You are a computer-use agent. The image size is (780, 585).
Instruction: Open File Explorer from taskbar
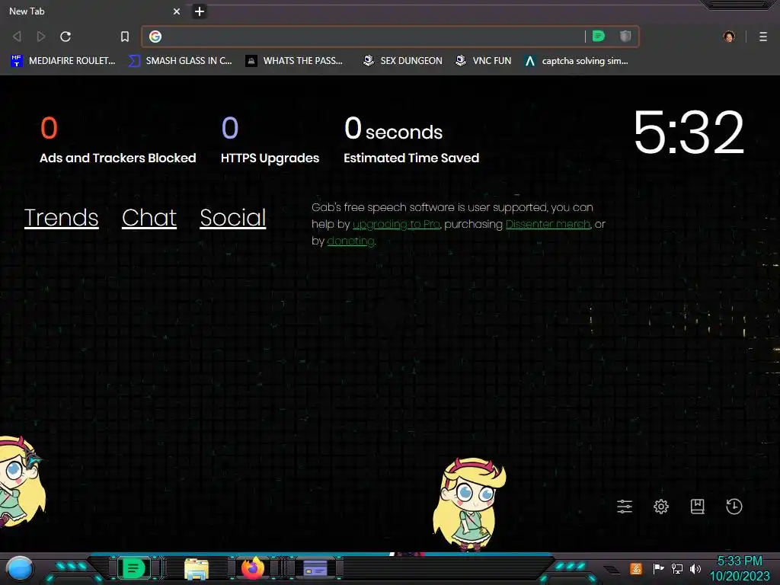pyautogui.click(x=197, y=568)
